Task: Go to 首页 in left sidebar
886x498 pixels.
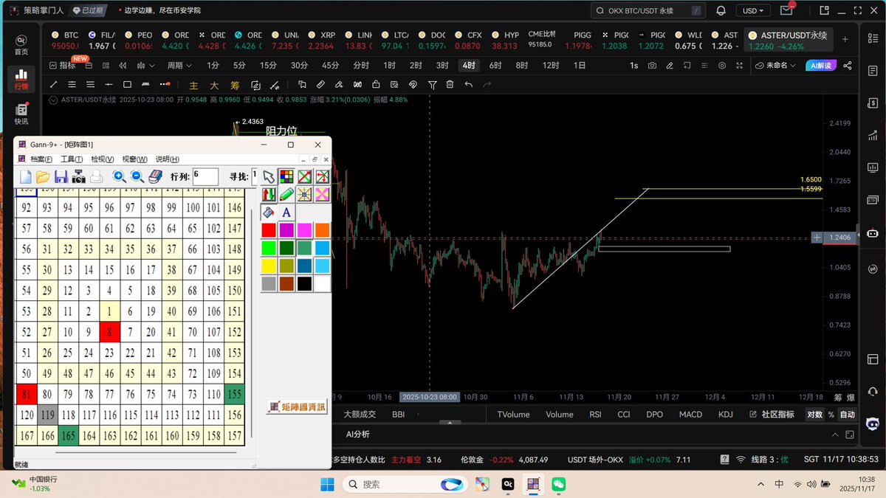Action: pos(21,44)
